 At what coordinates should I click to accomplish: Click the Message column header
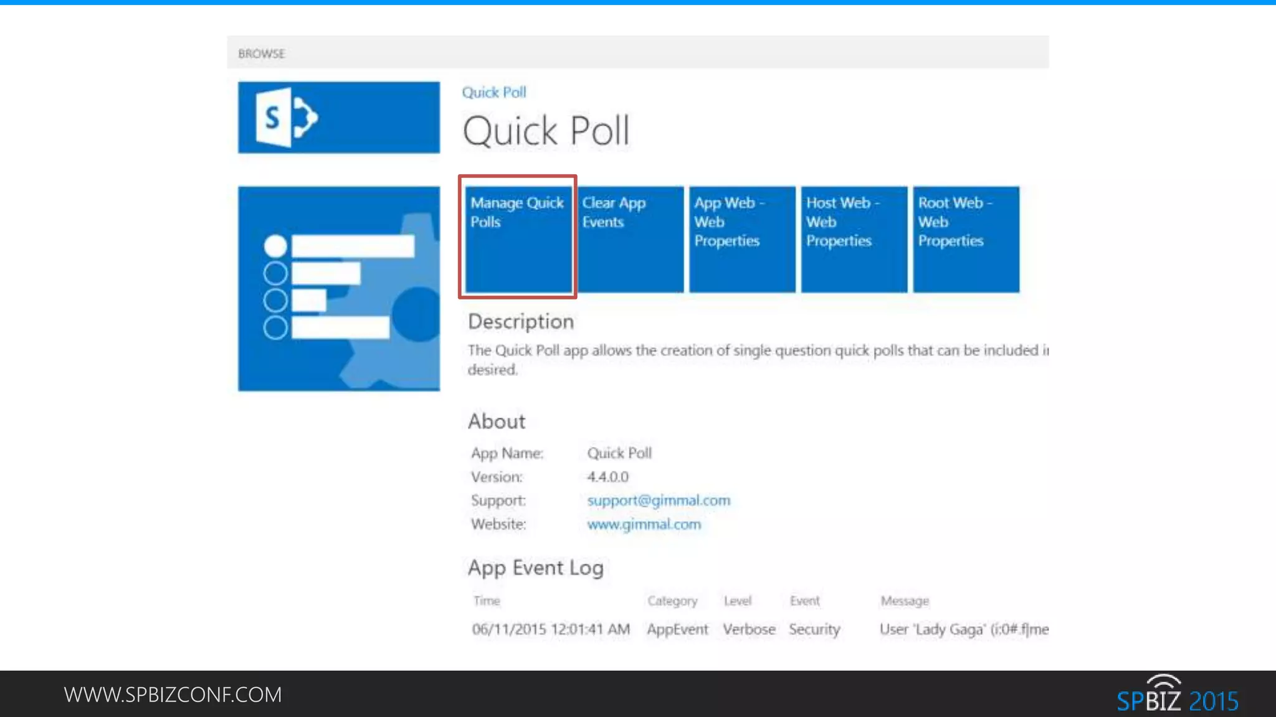coord(904,601)
